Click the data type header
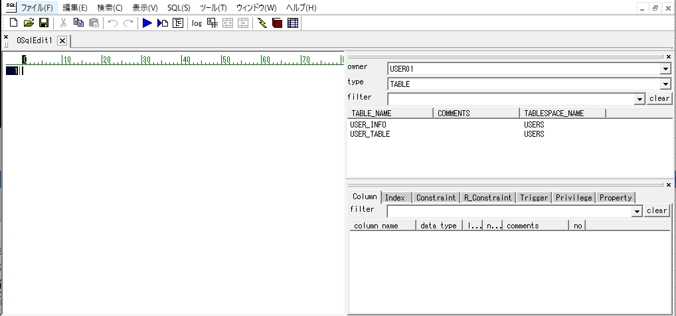676x316 pixels. (x=440, y=226)
